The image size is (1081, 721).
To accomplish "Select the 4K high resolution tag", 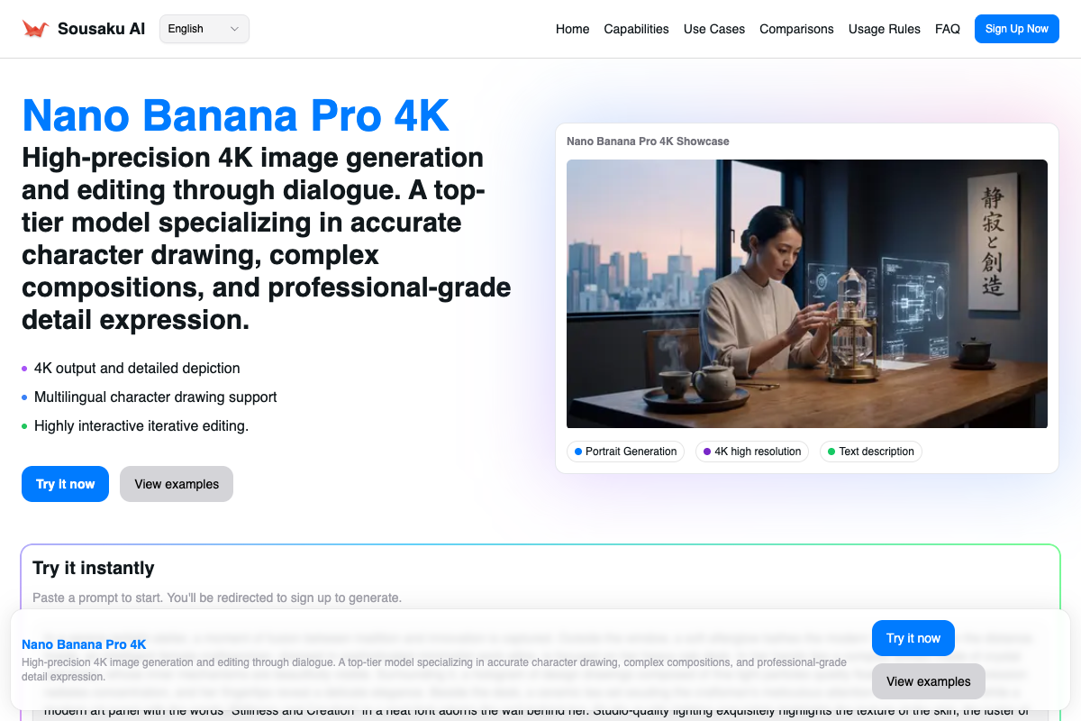I will [x=751, y=452].
